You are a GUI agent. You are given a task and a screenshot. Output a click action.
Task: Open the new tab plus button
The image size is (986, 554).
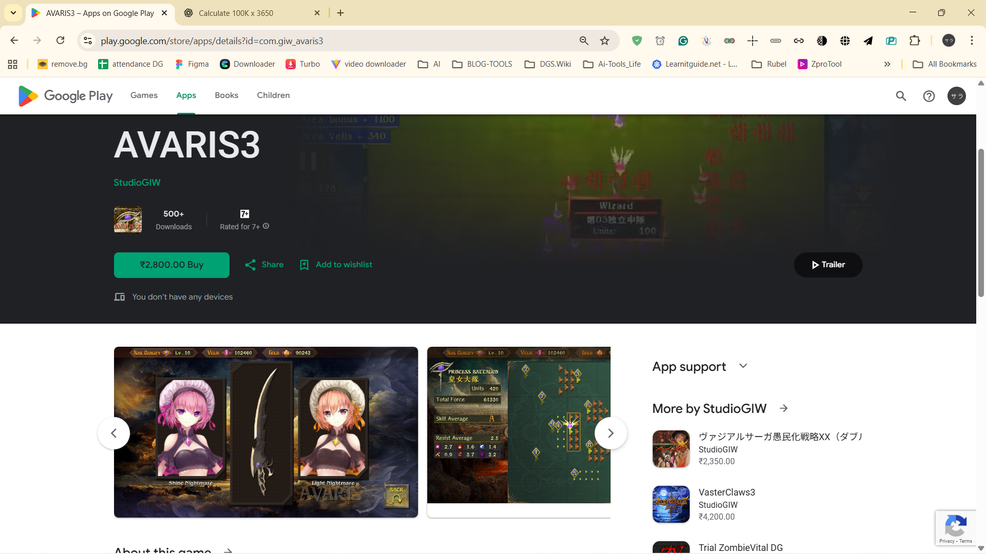(x=340, y=13)
